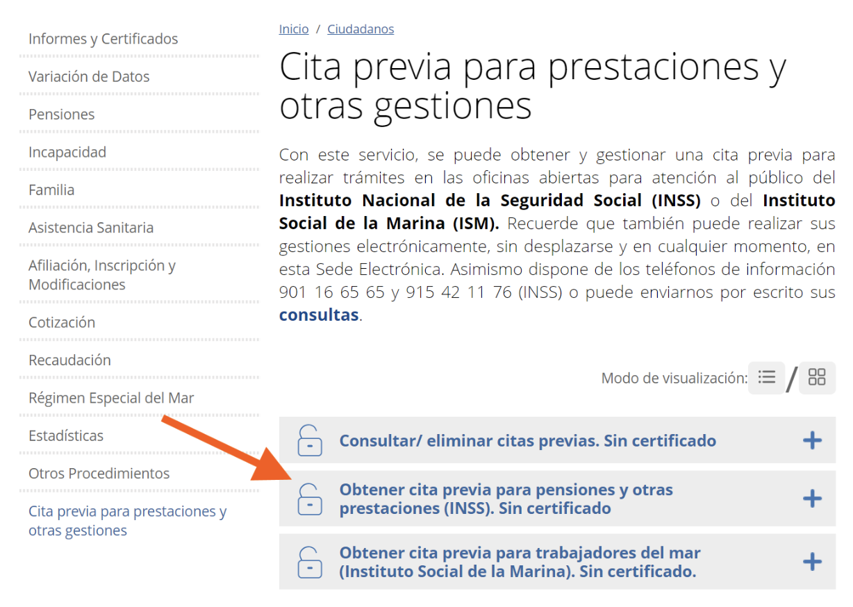Viewport: 853px width, 607px height.
Task: Open Consultar/ eliminar citas previas. Sin certificado
Action: coord(528,440)
